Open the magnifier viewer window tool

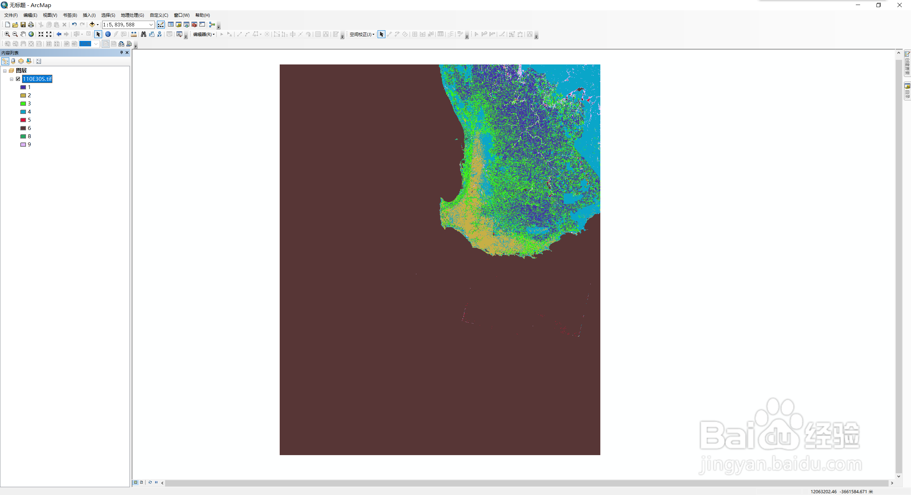coord(179,34)
